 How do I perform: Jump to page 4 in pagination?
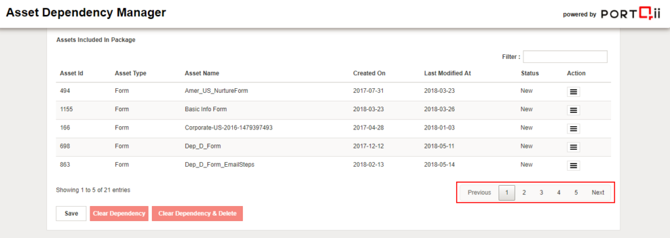[x=559, y=193]
